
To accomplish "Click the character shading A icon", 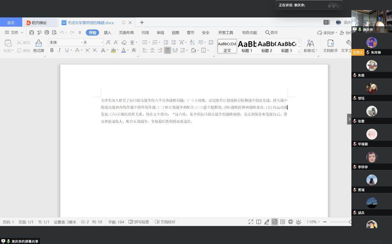I will coord(134,50).
